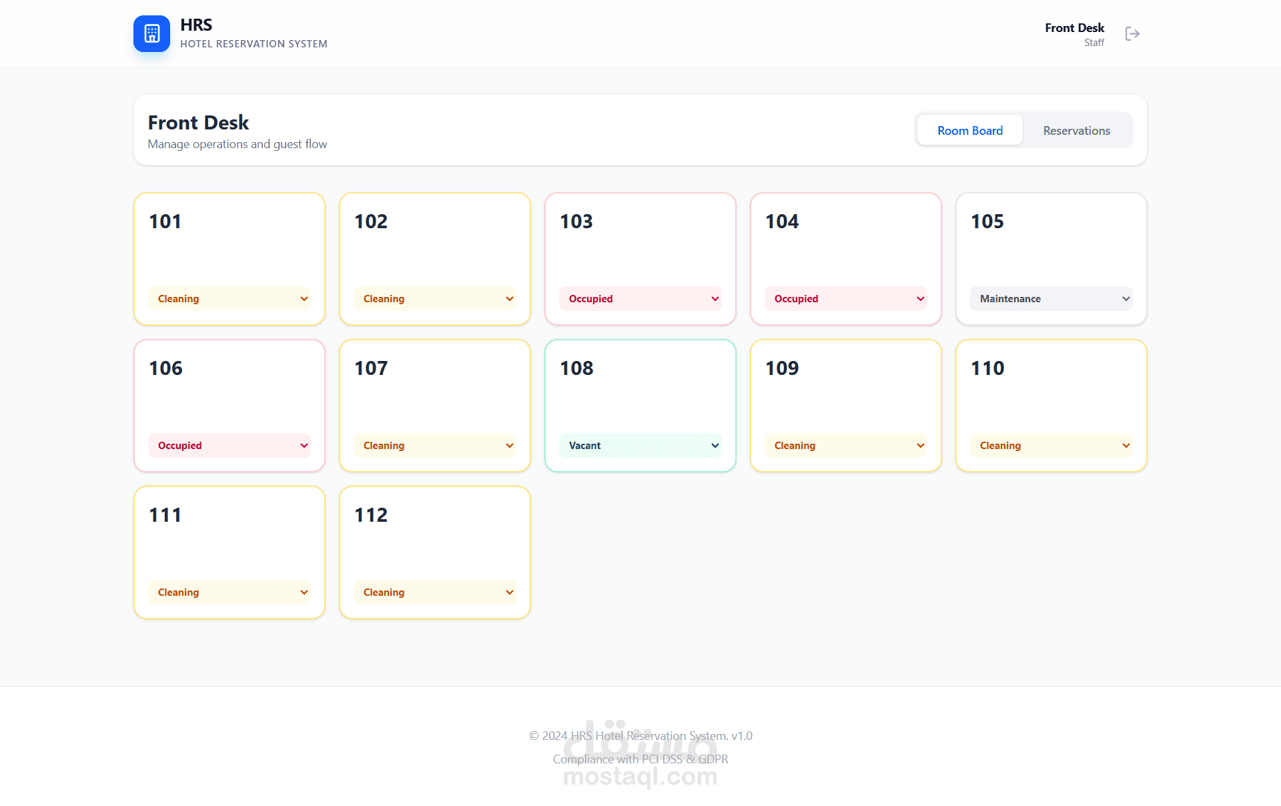Open room 104 status selector
The height and width of the screenshot is (806, 1281).
(845, 299)
